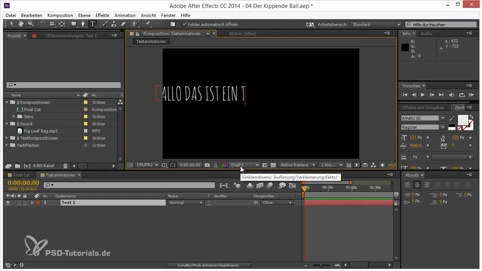Center text alignment in Absatz panel
The height and width of the screenshot is (271, 482).
tap(417, 184)
